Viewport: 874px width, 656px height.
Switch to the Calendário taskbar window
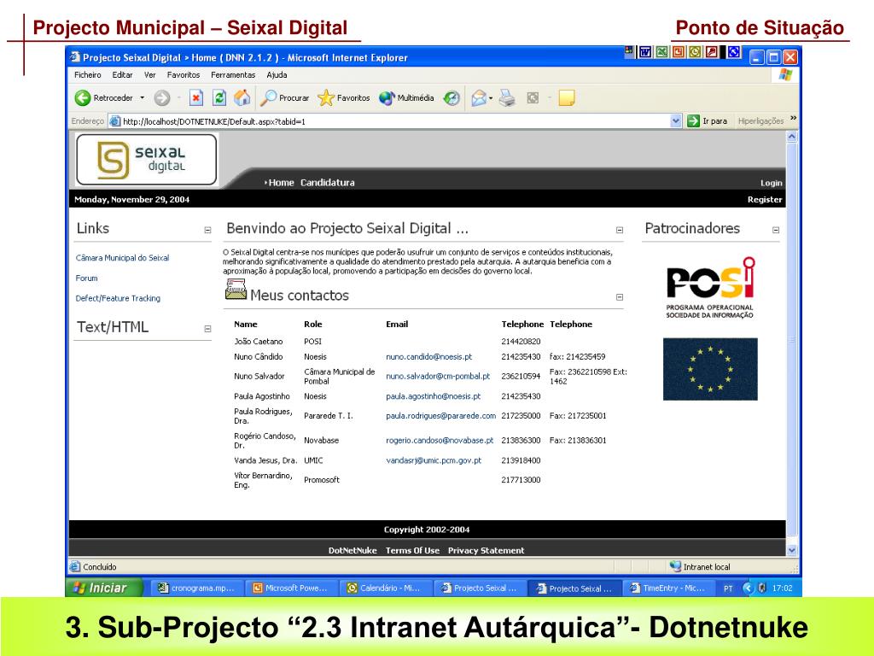[387, 588]
